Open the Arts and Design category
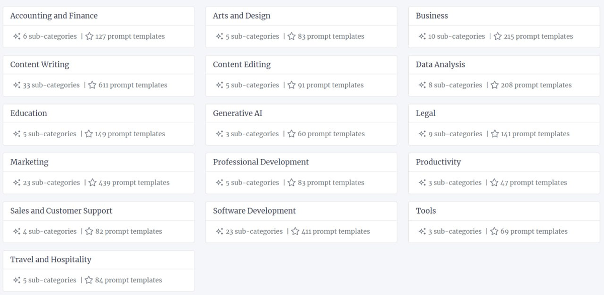This screenshot has height=295, width=604. [242, 16]
